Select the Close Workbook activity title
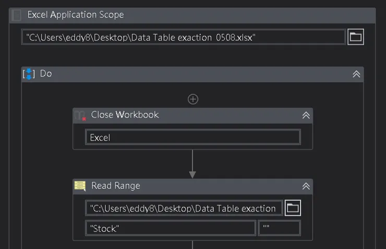This screenshot has height=249, width=386. (125, 115)
